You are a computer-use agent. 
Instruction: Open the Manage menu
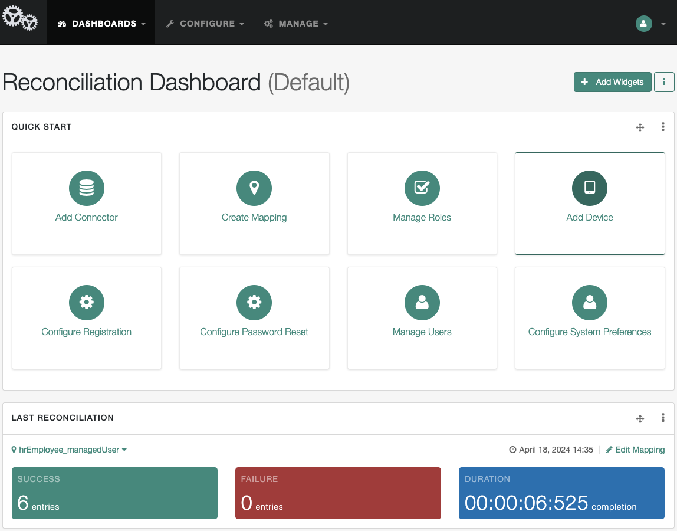[x=296, y=24]
